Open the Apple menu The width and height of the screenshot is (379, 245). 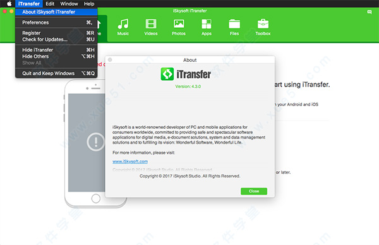9,4
